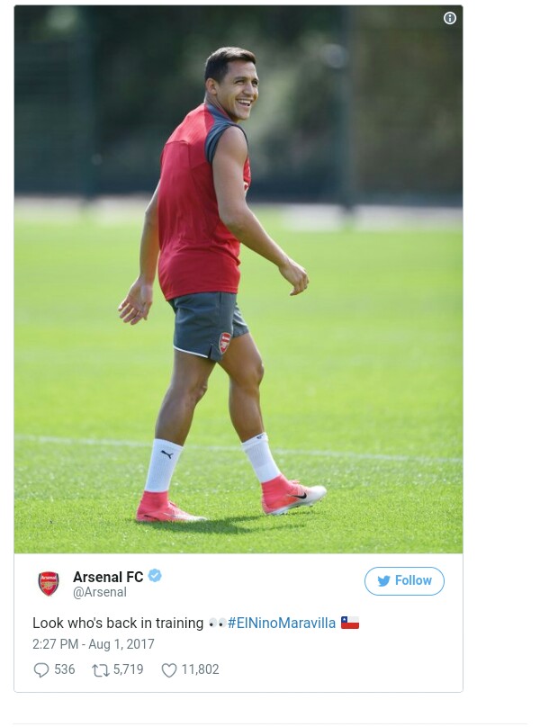Click the reply speech bubble icon
This screenshot has height=727, width=540.
[x=40, y=670]
